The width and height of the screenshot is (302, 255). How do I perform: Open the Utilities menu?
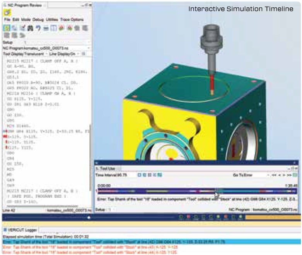(x=52, y=19)
